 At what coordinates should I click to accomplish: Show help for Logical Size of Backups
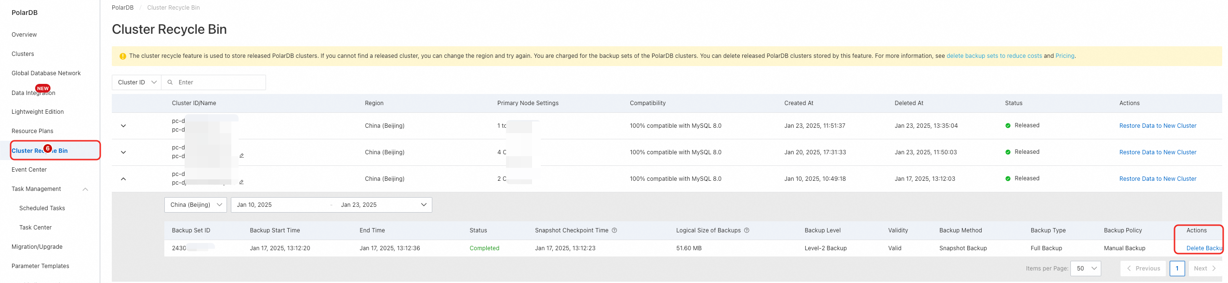click(747, 230)
